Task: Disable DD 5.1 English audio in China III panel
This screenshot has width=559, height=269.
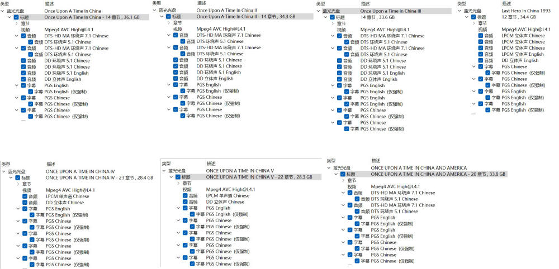Action: 339,73
